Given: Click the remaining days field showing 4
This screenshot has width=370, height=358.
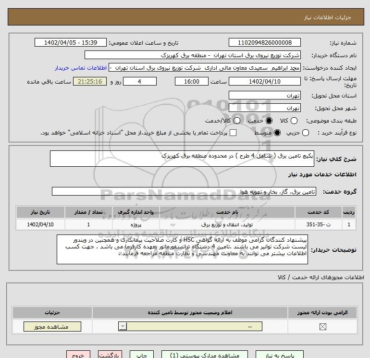Looking at the screenshot, I should (140, 81).
